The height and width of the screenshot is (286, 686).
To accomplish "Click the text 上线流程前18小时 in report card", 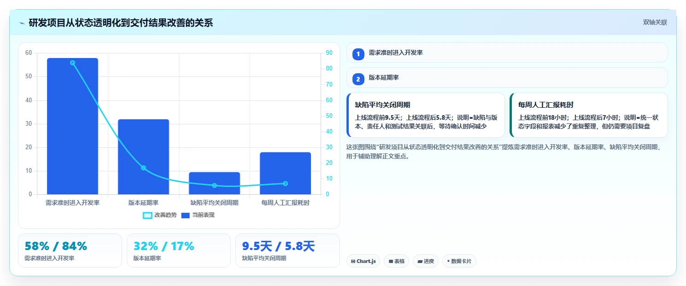I will 544,117.
